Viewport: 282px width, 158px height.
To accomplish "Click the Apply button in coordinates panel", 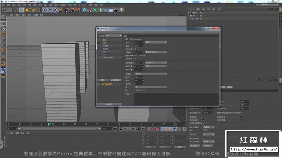I will (x=180, y=147).
